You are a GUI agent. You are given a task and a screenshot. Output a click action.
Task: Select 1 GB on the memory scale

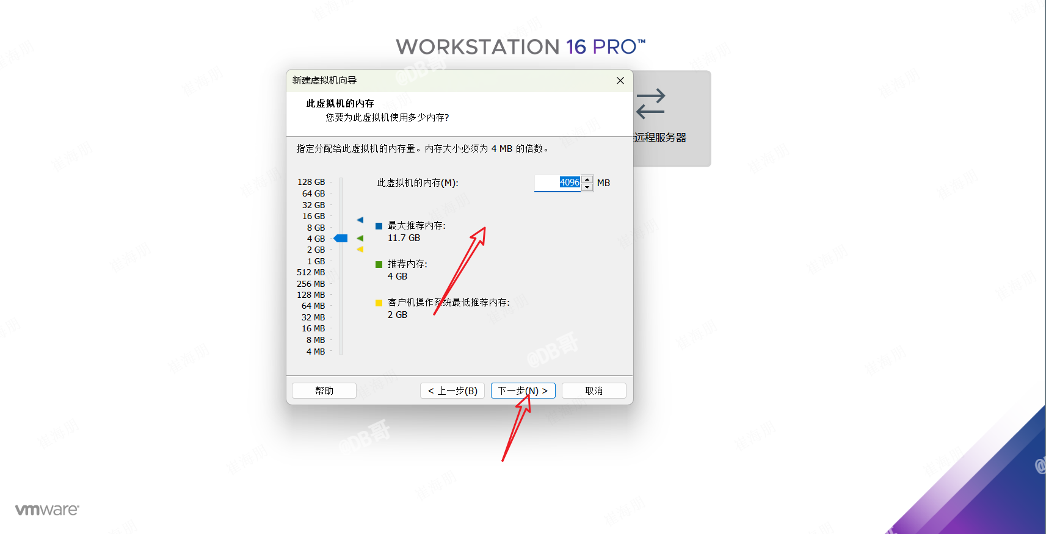coord(316,261)
